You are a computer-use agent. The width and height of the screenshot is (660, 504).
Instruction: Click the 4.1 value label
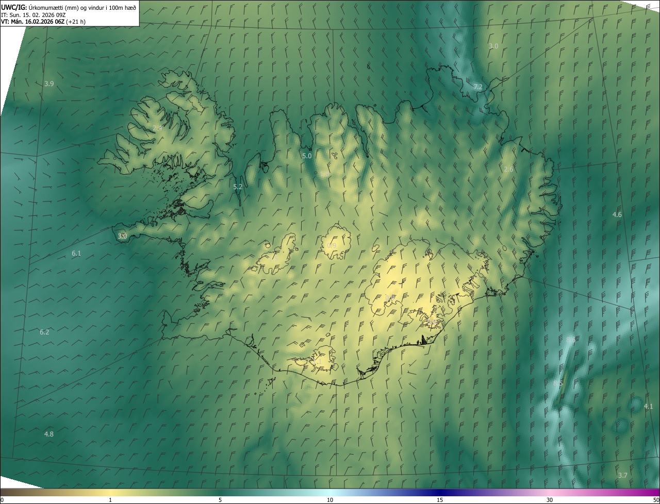point(648,407)
